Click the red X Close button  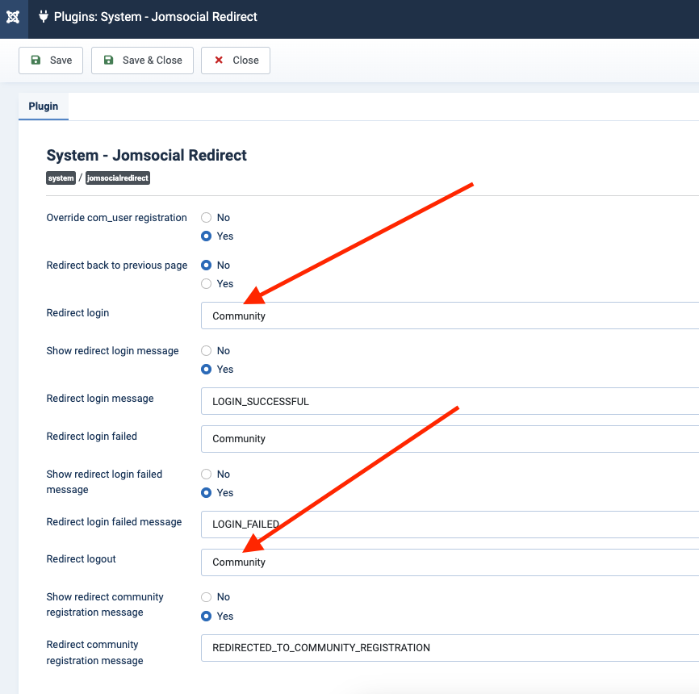pos(236,61)
